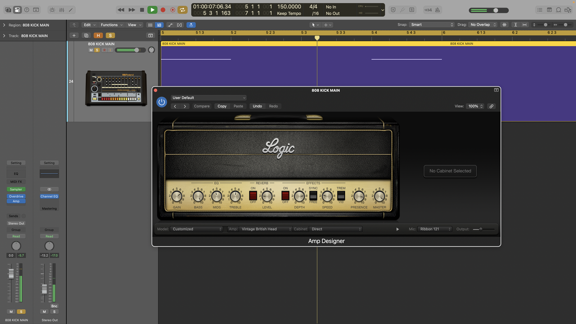This screenshot has width=576, height=324.
Task: Open the List Editors panel icon
Action: click(540, 10)
